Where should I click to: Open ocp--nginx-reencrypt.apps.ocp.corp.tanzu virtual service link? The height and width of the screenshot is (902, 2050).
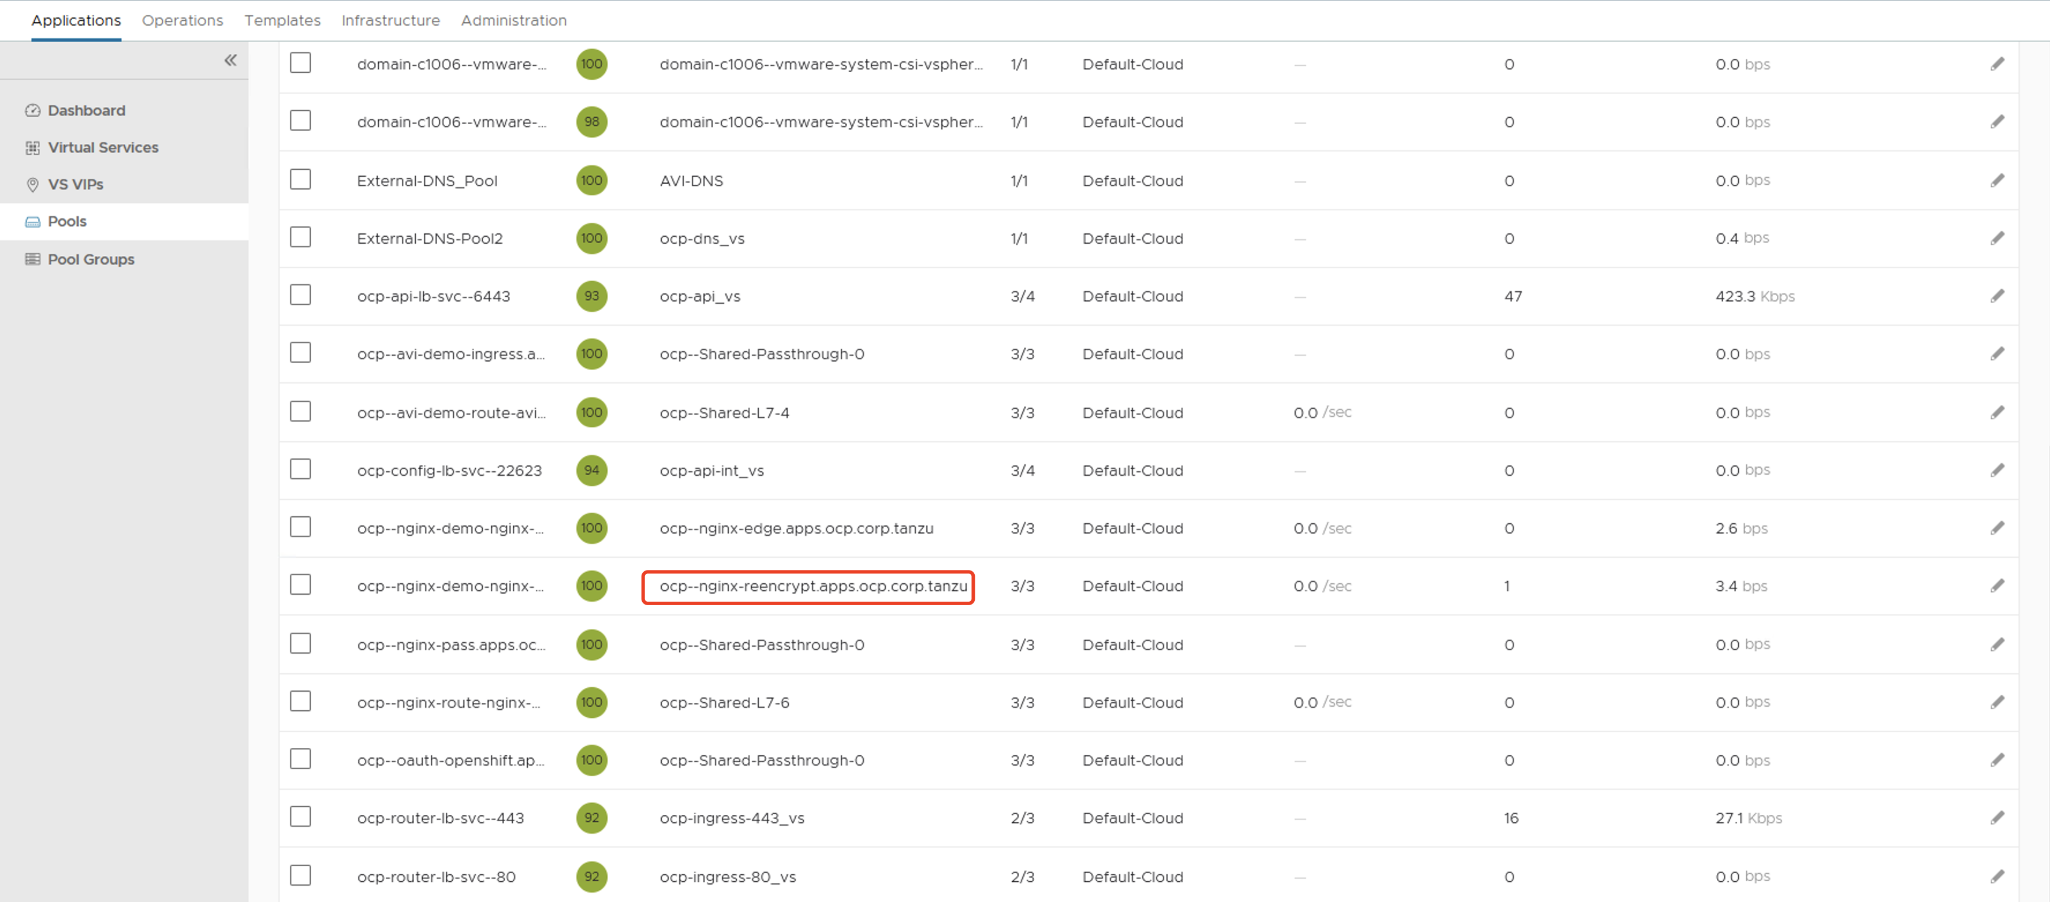[812, 587]
